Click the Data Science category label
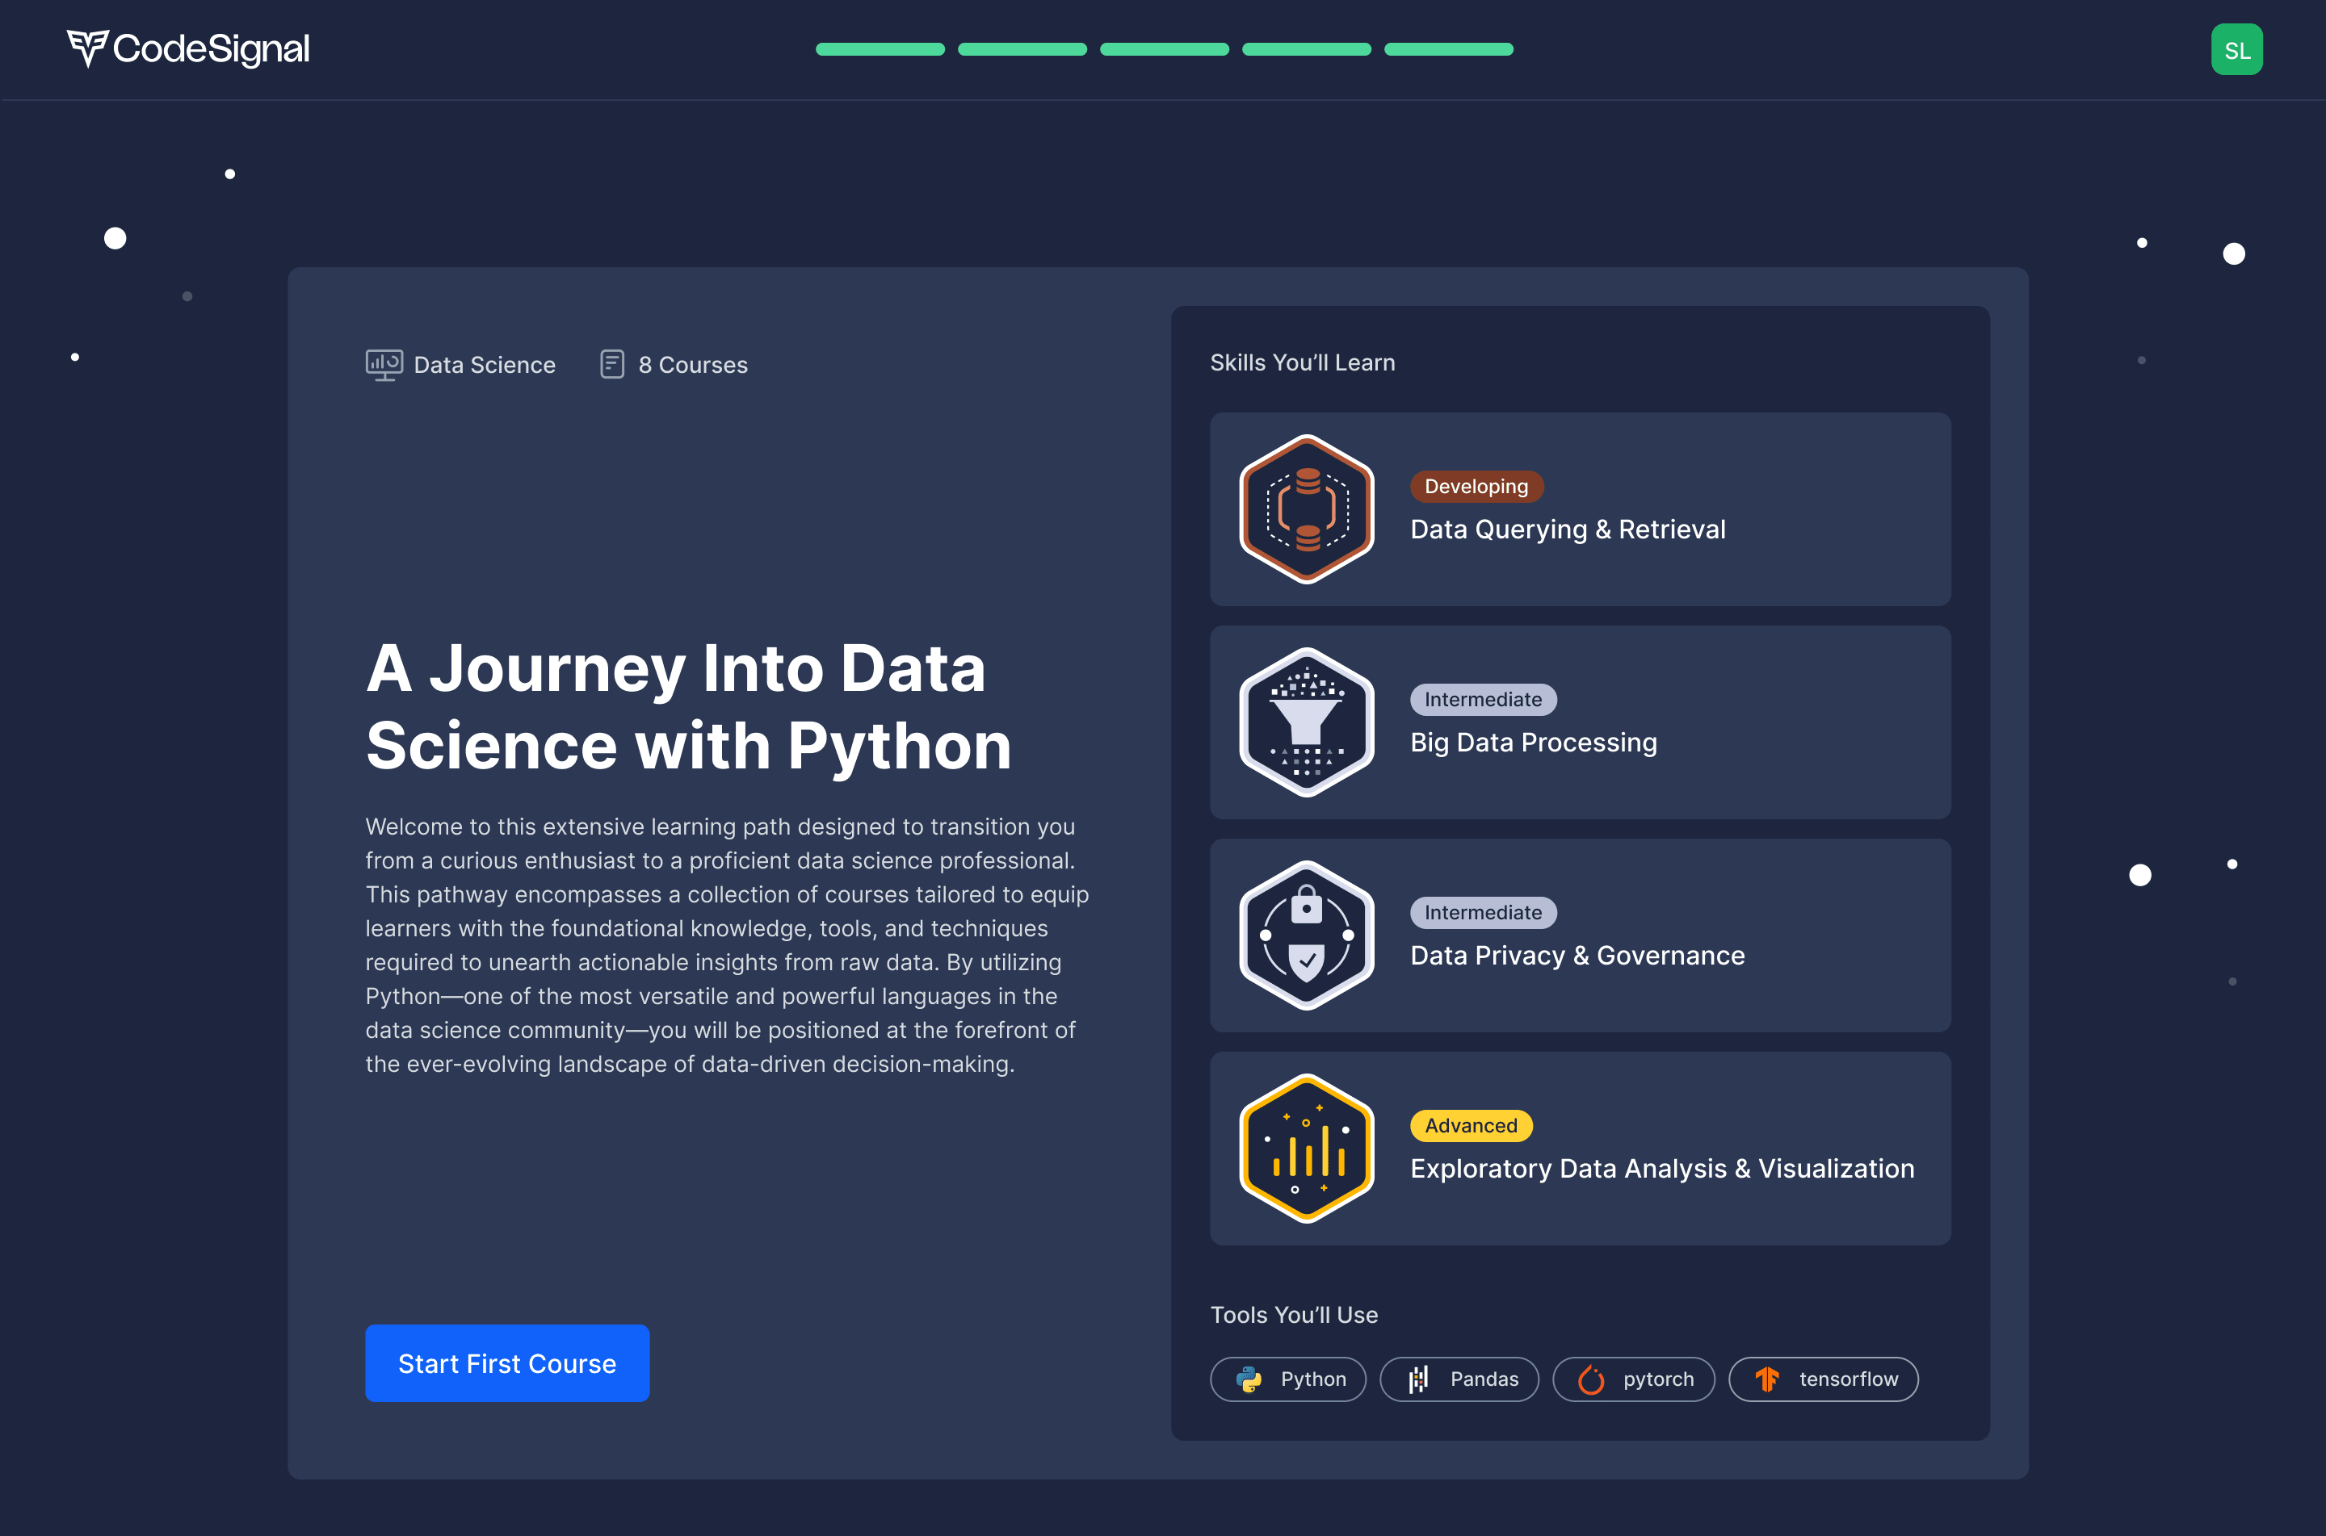 coord(485,364)
